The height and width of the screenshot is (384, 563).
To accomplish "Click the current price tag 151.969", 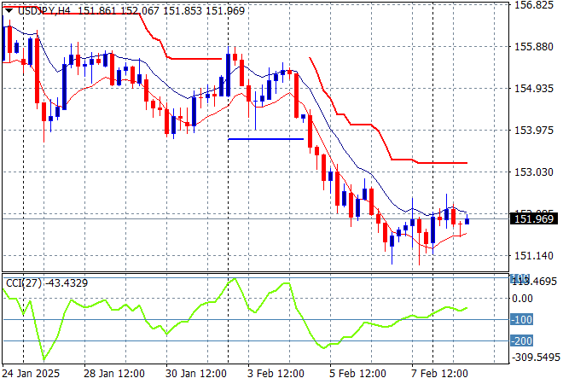I will point(533,219).
